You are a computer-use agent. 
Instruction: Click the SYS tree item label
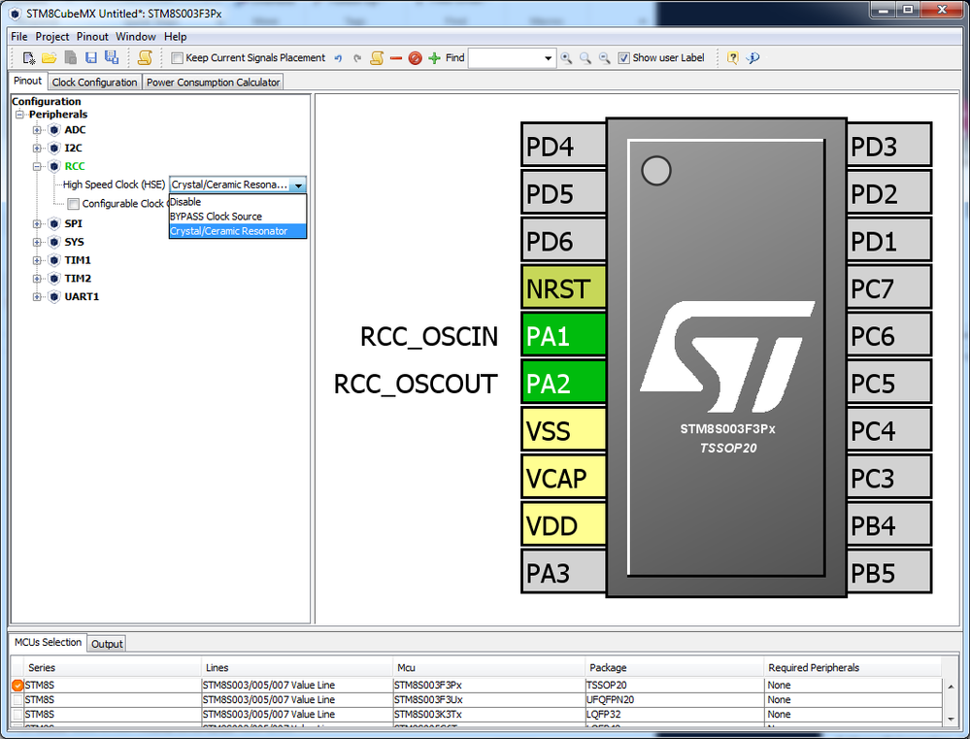point(74,242)
